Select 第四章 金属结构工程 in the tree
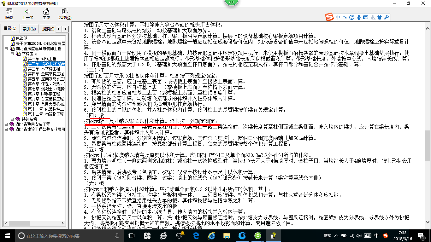Screen dimensions: 431x242 point(46,74)
